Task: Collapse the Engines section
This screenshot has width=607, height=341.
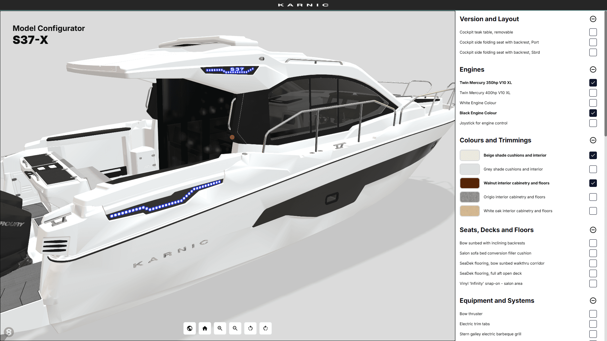Action: pos(593,69)
